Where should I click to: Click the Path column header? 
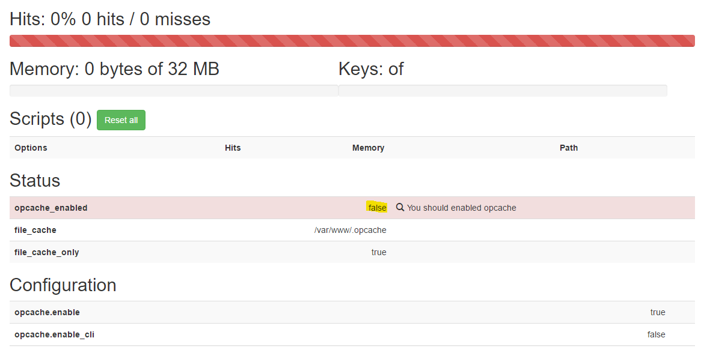point(568,148)
